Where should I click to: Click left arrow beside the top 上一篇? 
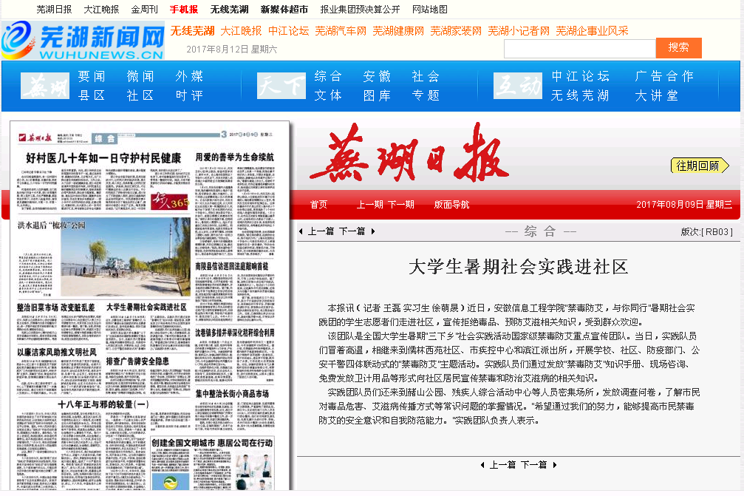click(x=301, y=231)
